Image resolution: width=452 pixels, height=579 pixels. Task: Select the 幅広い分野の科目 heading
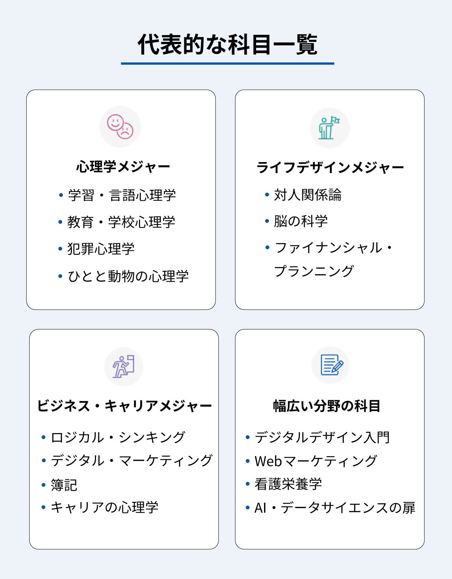click(x=327, y=406)
